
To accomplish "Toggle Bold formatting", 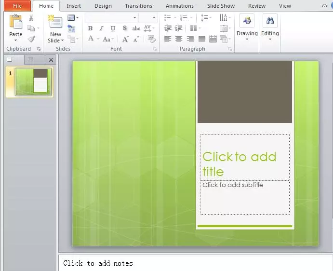I will (90, 28).
